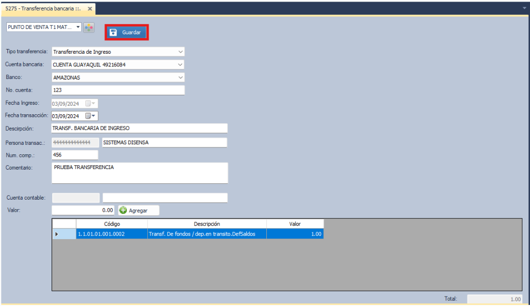The image size is (530, 306).
Task: Expand the Tipo transferencia dropdown
Action: click(181, 52)
